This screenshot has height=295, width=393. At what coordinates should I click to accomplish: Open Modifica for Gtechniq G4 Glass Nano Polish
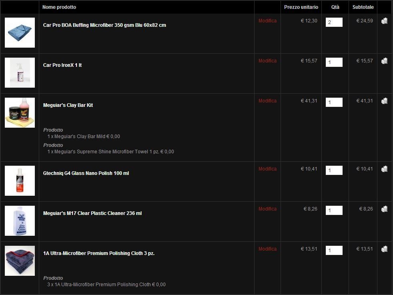click(x=267, y=169)
